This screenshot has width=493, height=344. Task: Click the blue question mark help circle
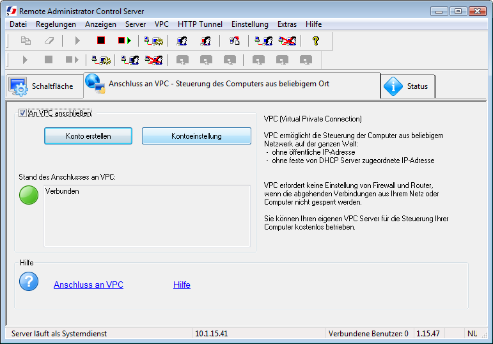pos(29,281)
